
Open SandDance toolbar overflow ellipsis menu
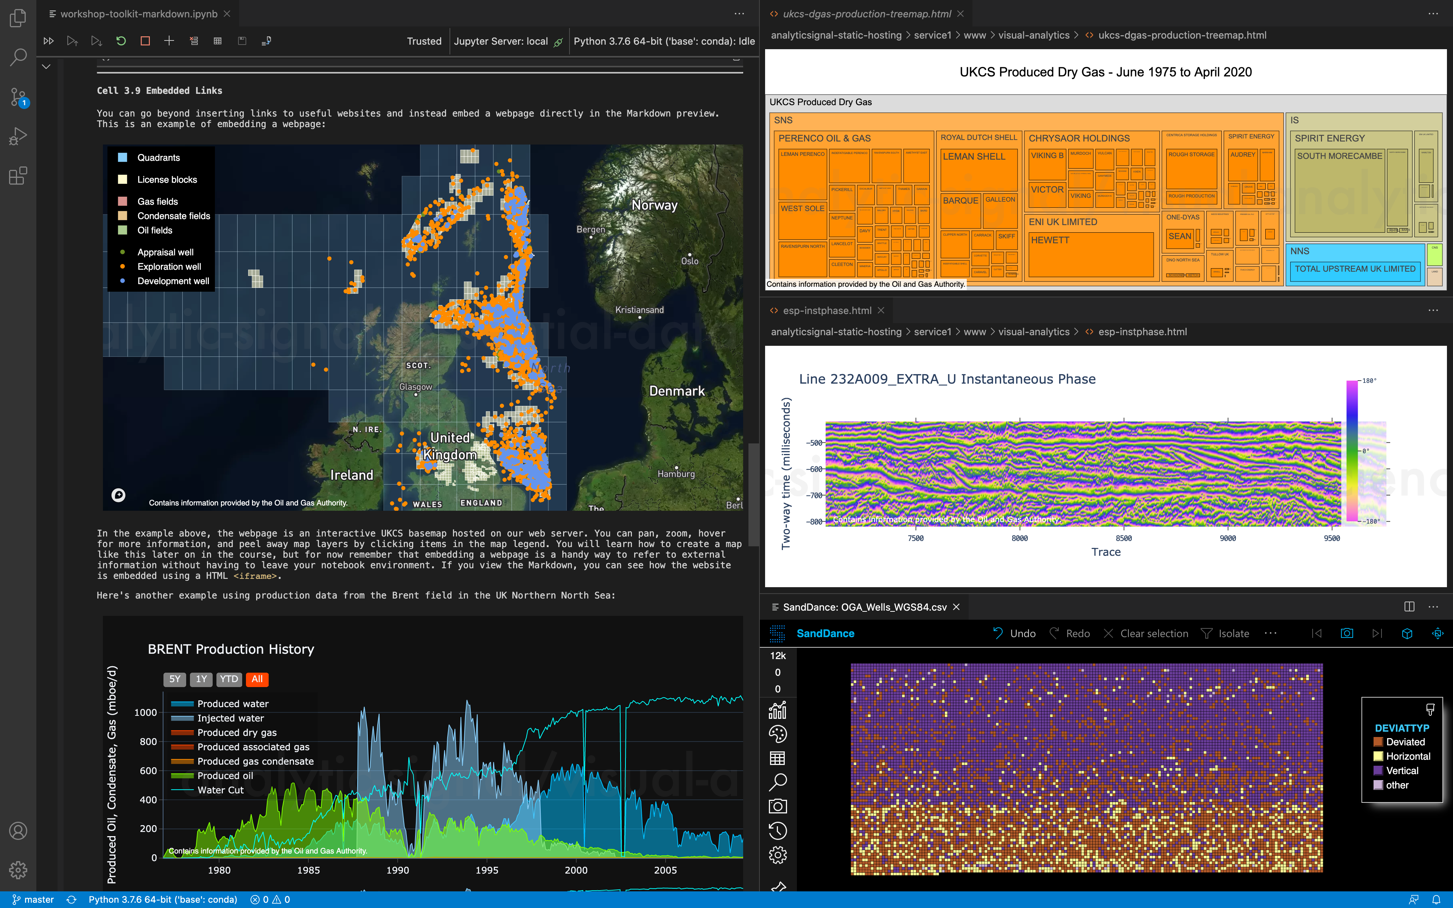pyautogui.click(x=1271, y=634)
